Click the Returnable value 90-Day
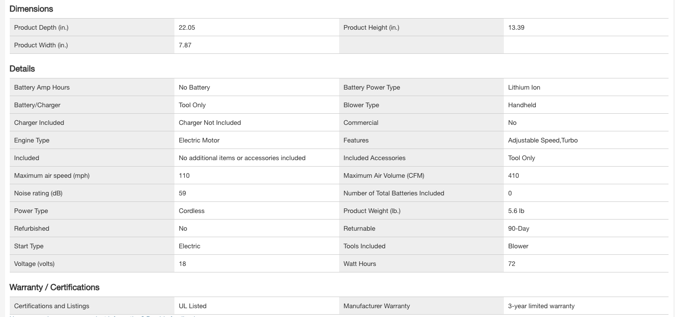 [519, 228]
